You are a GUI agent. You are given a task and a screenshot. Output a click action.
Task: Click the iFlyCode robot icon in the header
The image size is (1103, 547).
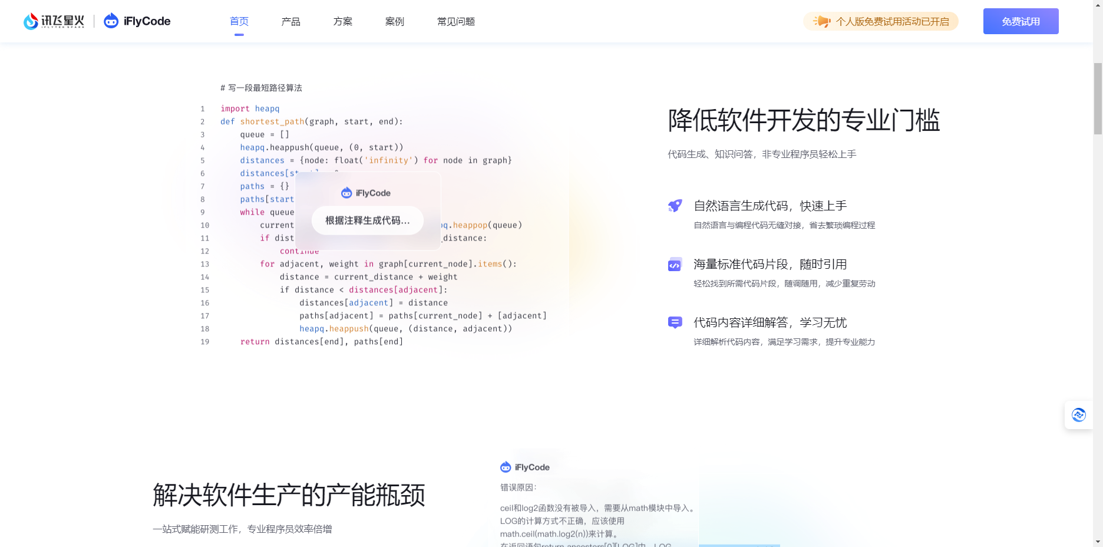pyautogui.click(x=111, y=21)
